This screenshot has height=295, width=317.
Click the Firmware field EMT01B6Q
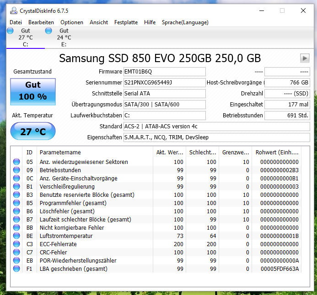coord(165,72)
